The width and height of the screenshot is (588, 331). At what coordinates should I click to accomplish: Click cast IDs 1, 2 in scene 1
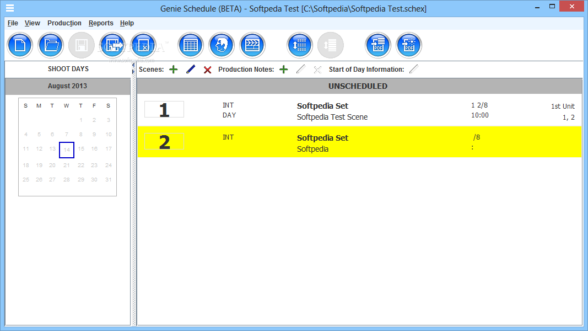[x=569, y=118]
